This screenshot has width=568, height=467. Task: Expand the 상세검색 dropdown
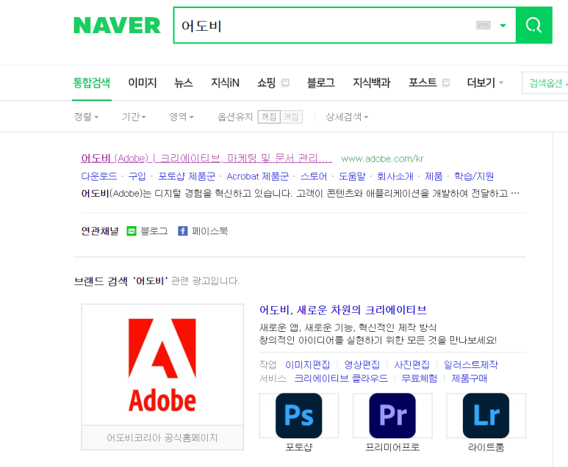[347, 117]
